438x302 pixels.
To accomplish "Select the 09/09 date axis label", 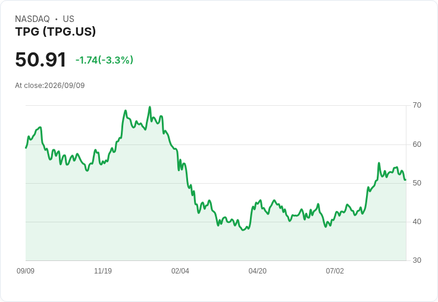I will coord(26,270).
